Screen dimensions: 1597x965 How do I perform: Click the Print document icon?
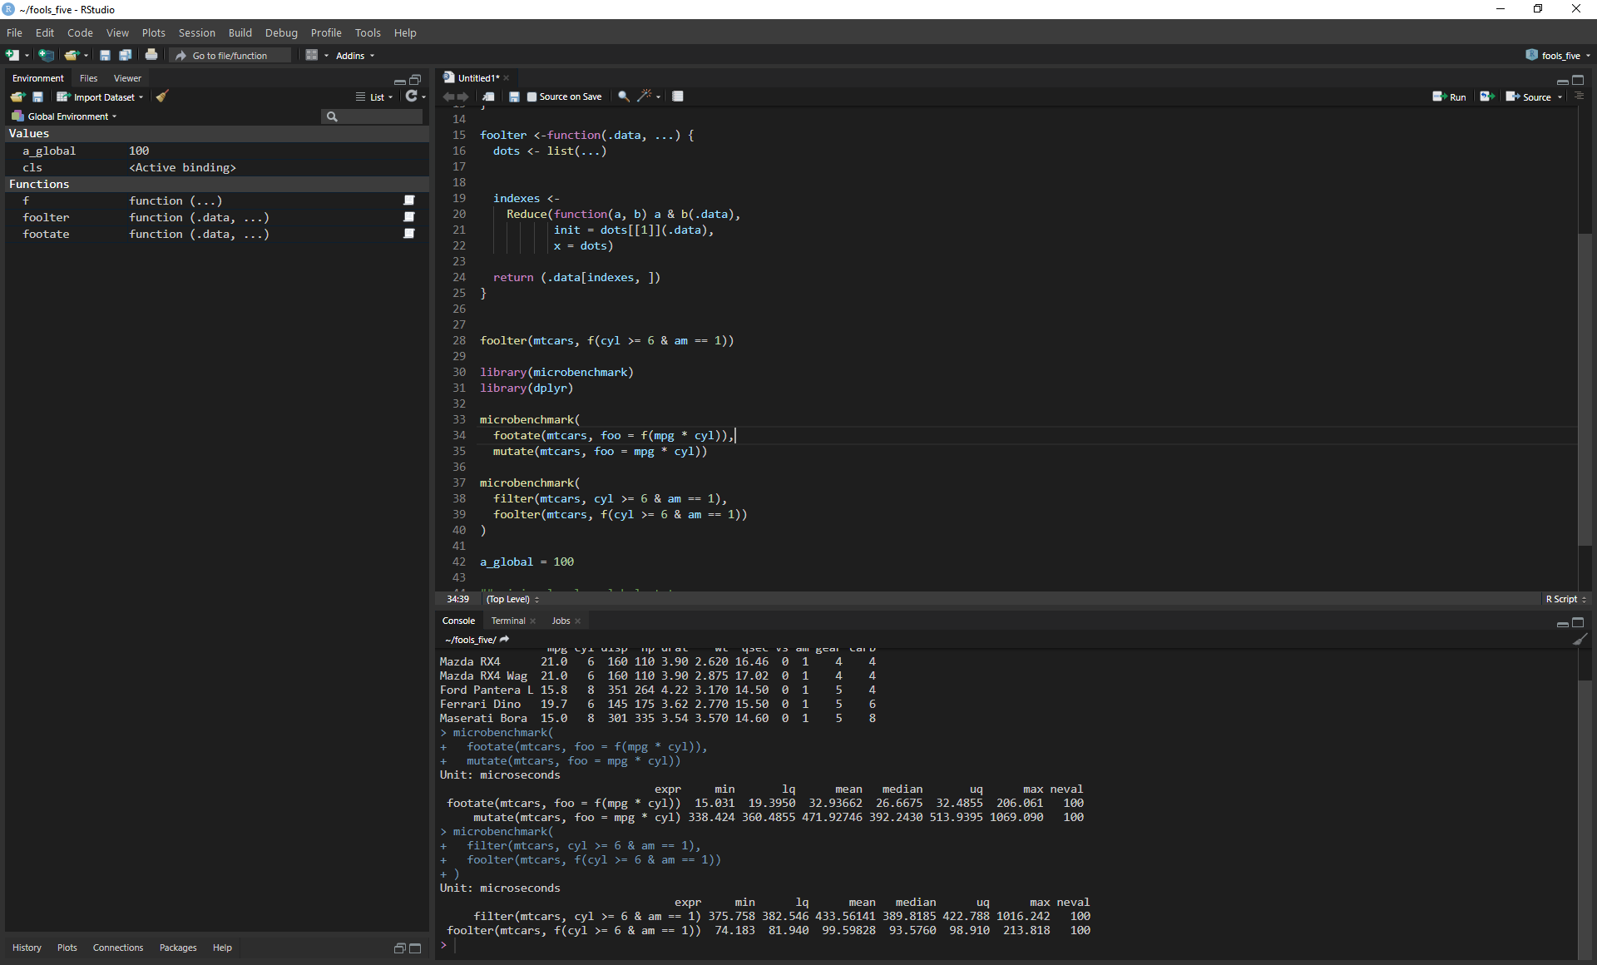151,55
